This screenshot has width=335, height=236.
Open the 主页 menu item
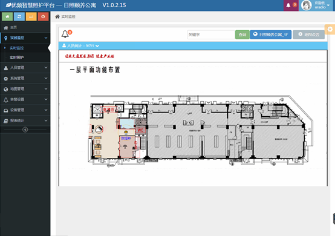(x=25, y=28)
